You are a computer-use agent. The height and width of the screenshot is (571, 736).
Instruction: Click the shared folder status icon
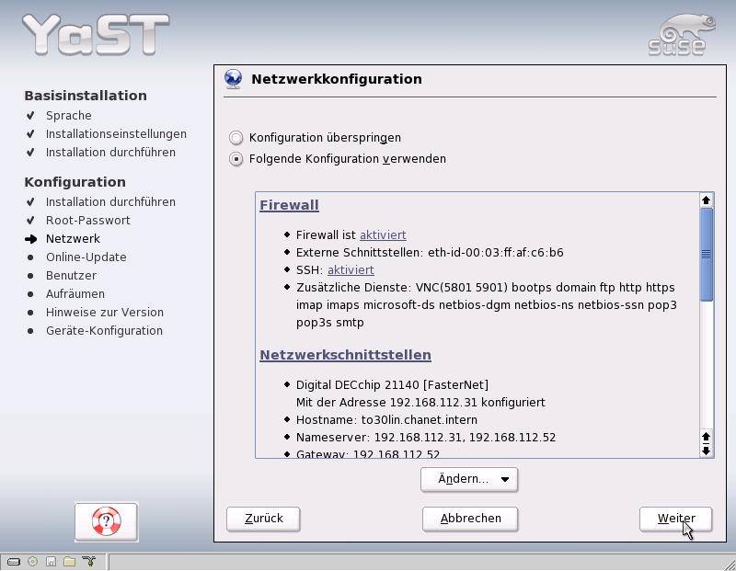pyautogui.click(x=70, y=561)
